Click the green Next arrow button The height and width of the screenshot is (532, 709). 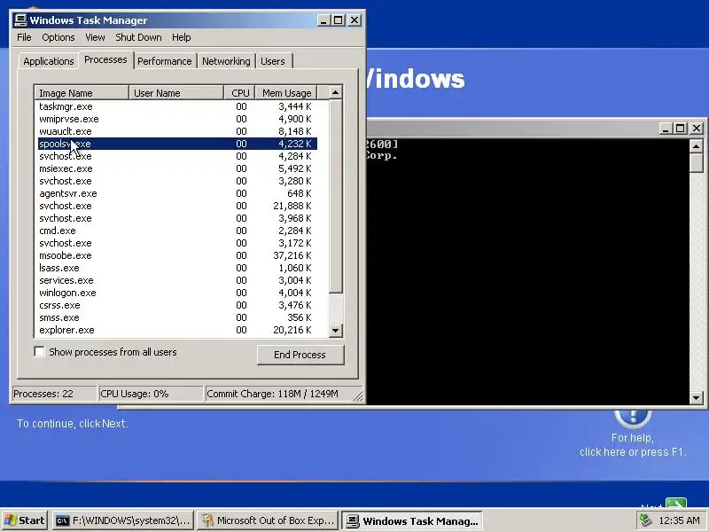pyautogui.click(x=676, y=503)
